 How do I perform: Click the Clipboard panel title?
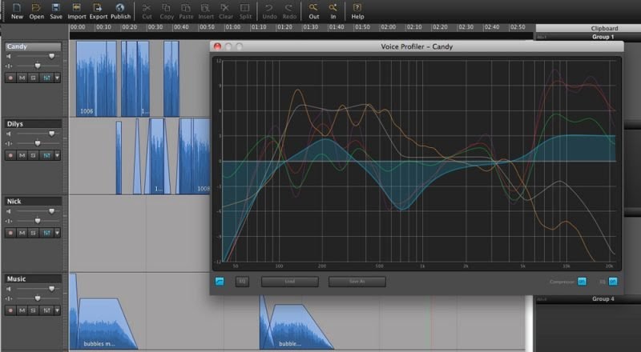[604, 28]
